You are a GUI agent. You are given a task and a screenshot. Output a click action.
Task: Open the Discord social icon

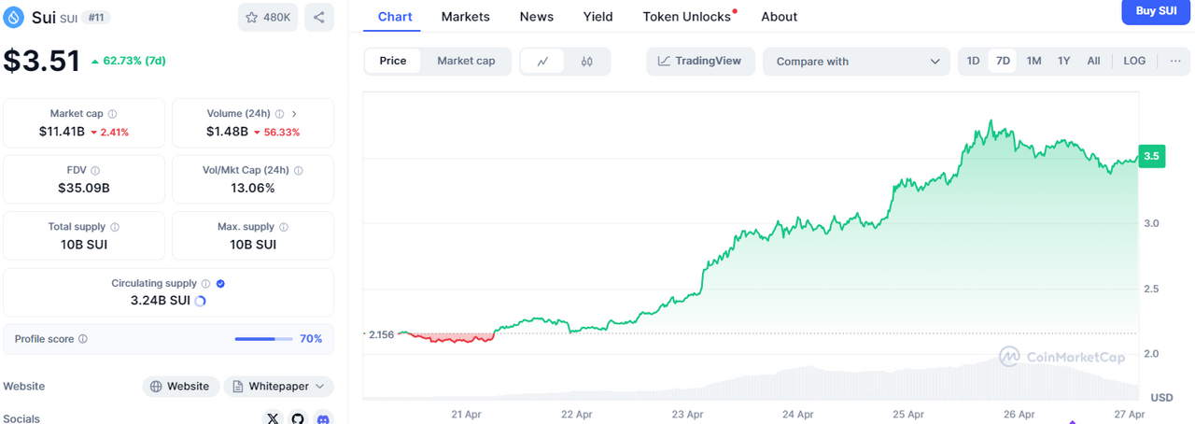coord(323,418)
